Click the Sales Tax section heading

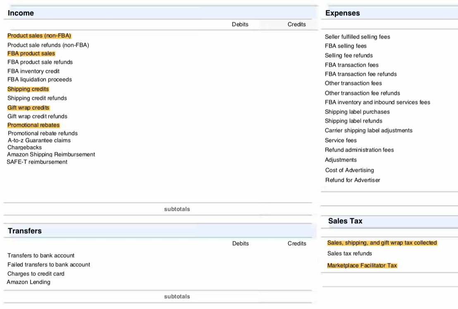click(345, 221)
